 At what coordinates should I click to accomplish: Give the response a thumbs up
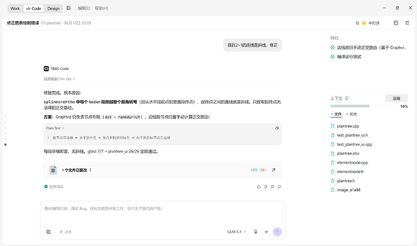tap(259, 186)
